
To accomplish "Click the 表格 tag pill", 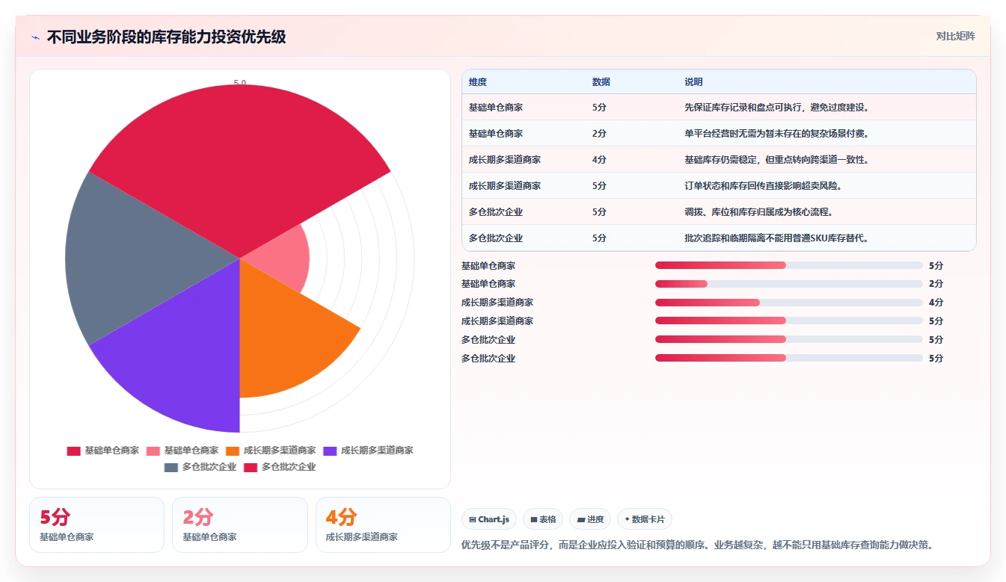I will point(543,519).
